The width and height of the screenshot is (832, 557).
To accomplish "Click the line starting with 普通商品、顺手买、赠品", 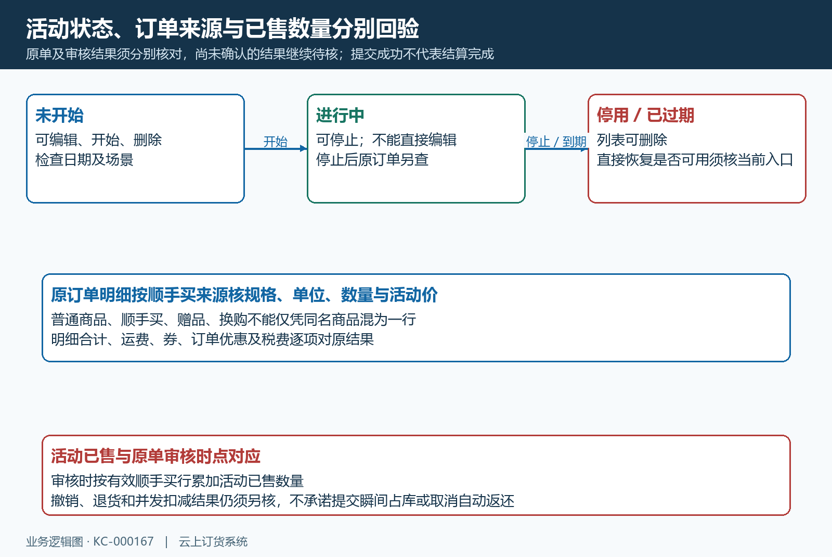I will [233, 320].
